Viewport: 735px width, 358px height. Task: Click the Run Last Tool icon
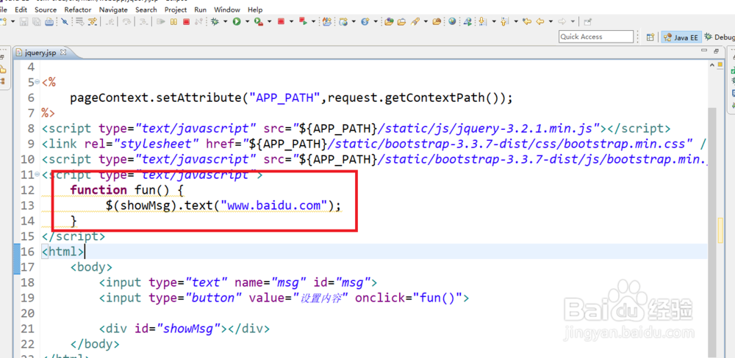coord(258,21)
